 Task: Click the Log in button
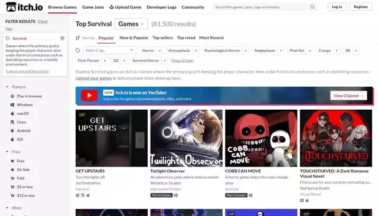[337, 6]
